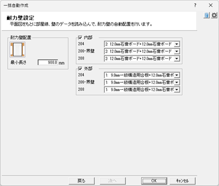Click the キャンセル button

(x=182, y=181)
